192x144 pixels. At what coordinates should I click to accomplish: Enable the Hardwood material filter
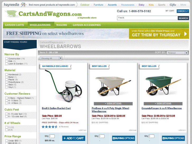7,75
